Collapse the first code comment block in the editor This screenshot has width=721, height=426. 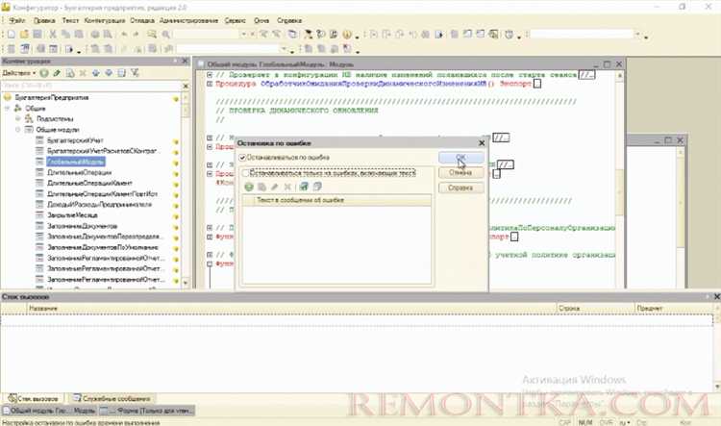(x=210, y=74)
